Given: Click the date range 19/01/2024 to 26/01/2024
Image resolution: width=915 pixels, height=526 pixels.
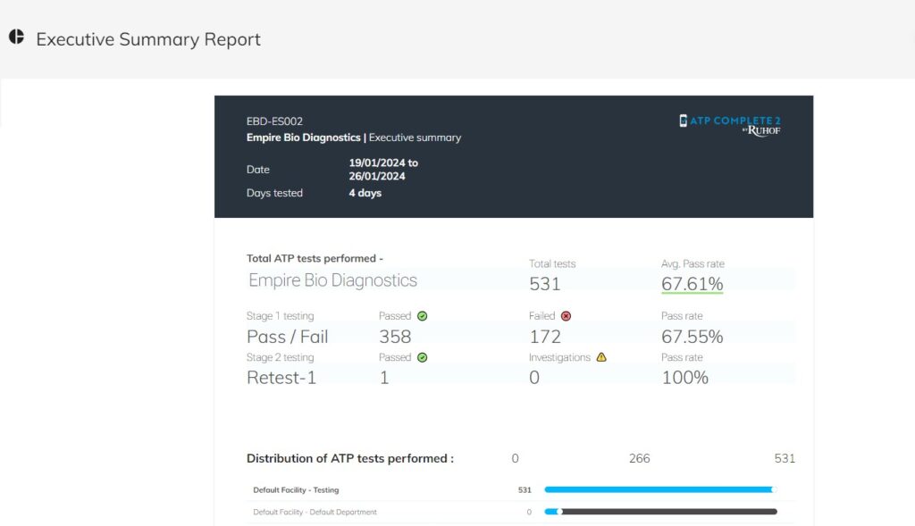Looking at the screenshot, I should (383, 169).
